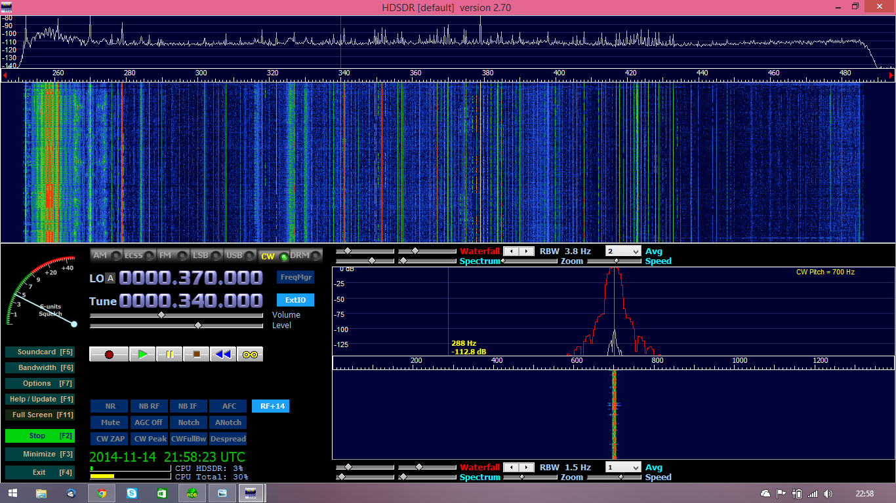Click the upper Speed slider
Screen dimensions: 896x503
coord(615,261)
